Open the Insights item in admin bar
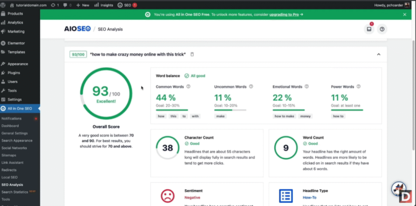Screen dimensions: 416x206 coord(104,5)
